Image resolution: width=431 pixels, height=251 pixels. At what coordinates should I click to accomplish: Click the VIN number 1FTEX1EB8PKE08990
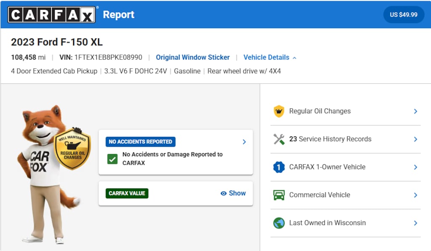point(108,57)
